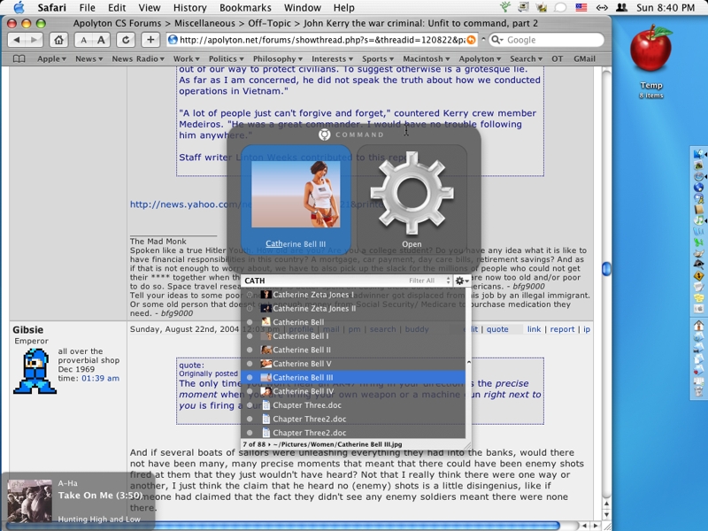Click the bullet beside Catherine Zeta Jones I

click(x=250, y=295)
